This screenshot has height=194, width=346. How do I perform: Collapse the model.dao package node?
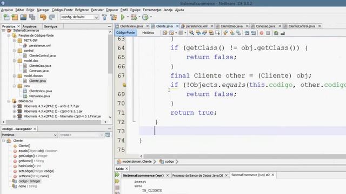[15, 61]
